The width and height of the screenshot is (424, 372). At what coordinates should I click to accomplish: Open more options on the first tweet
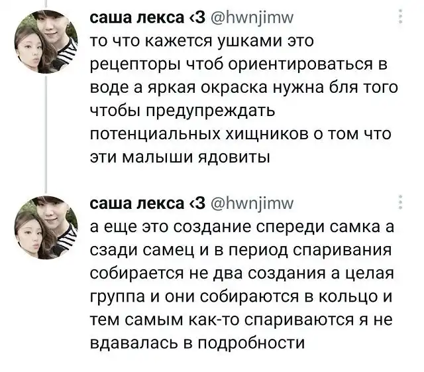398,18
